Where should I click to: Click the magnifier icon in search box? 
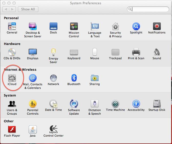(x=130, y=9)
